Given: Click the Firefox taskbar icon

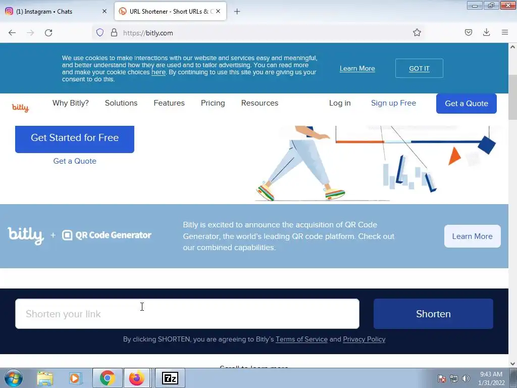Looking at the screenshot, I should tap(137, 378).
